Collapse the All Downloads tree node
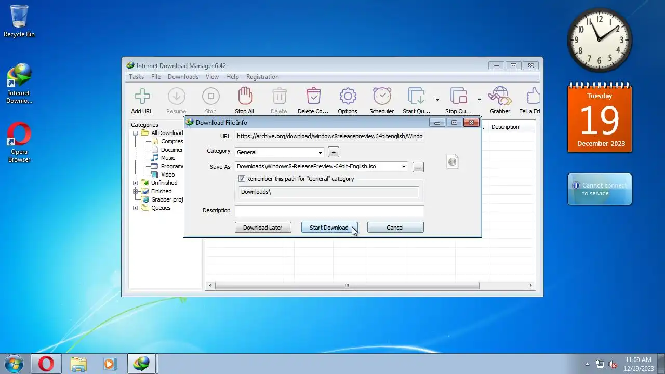Screen dimensions: 665x374 click(136, 133)
